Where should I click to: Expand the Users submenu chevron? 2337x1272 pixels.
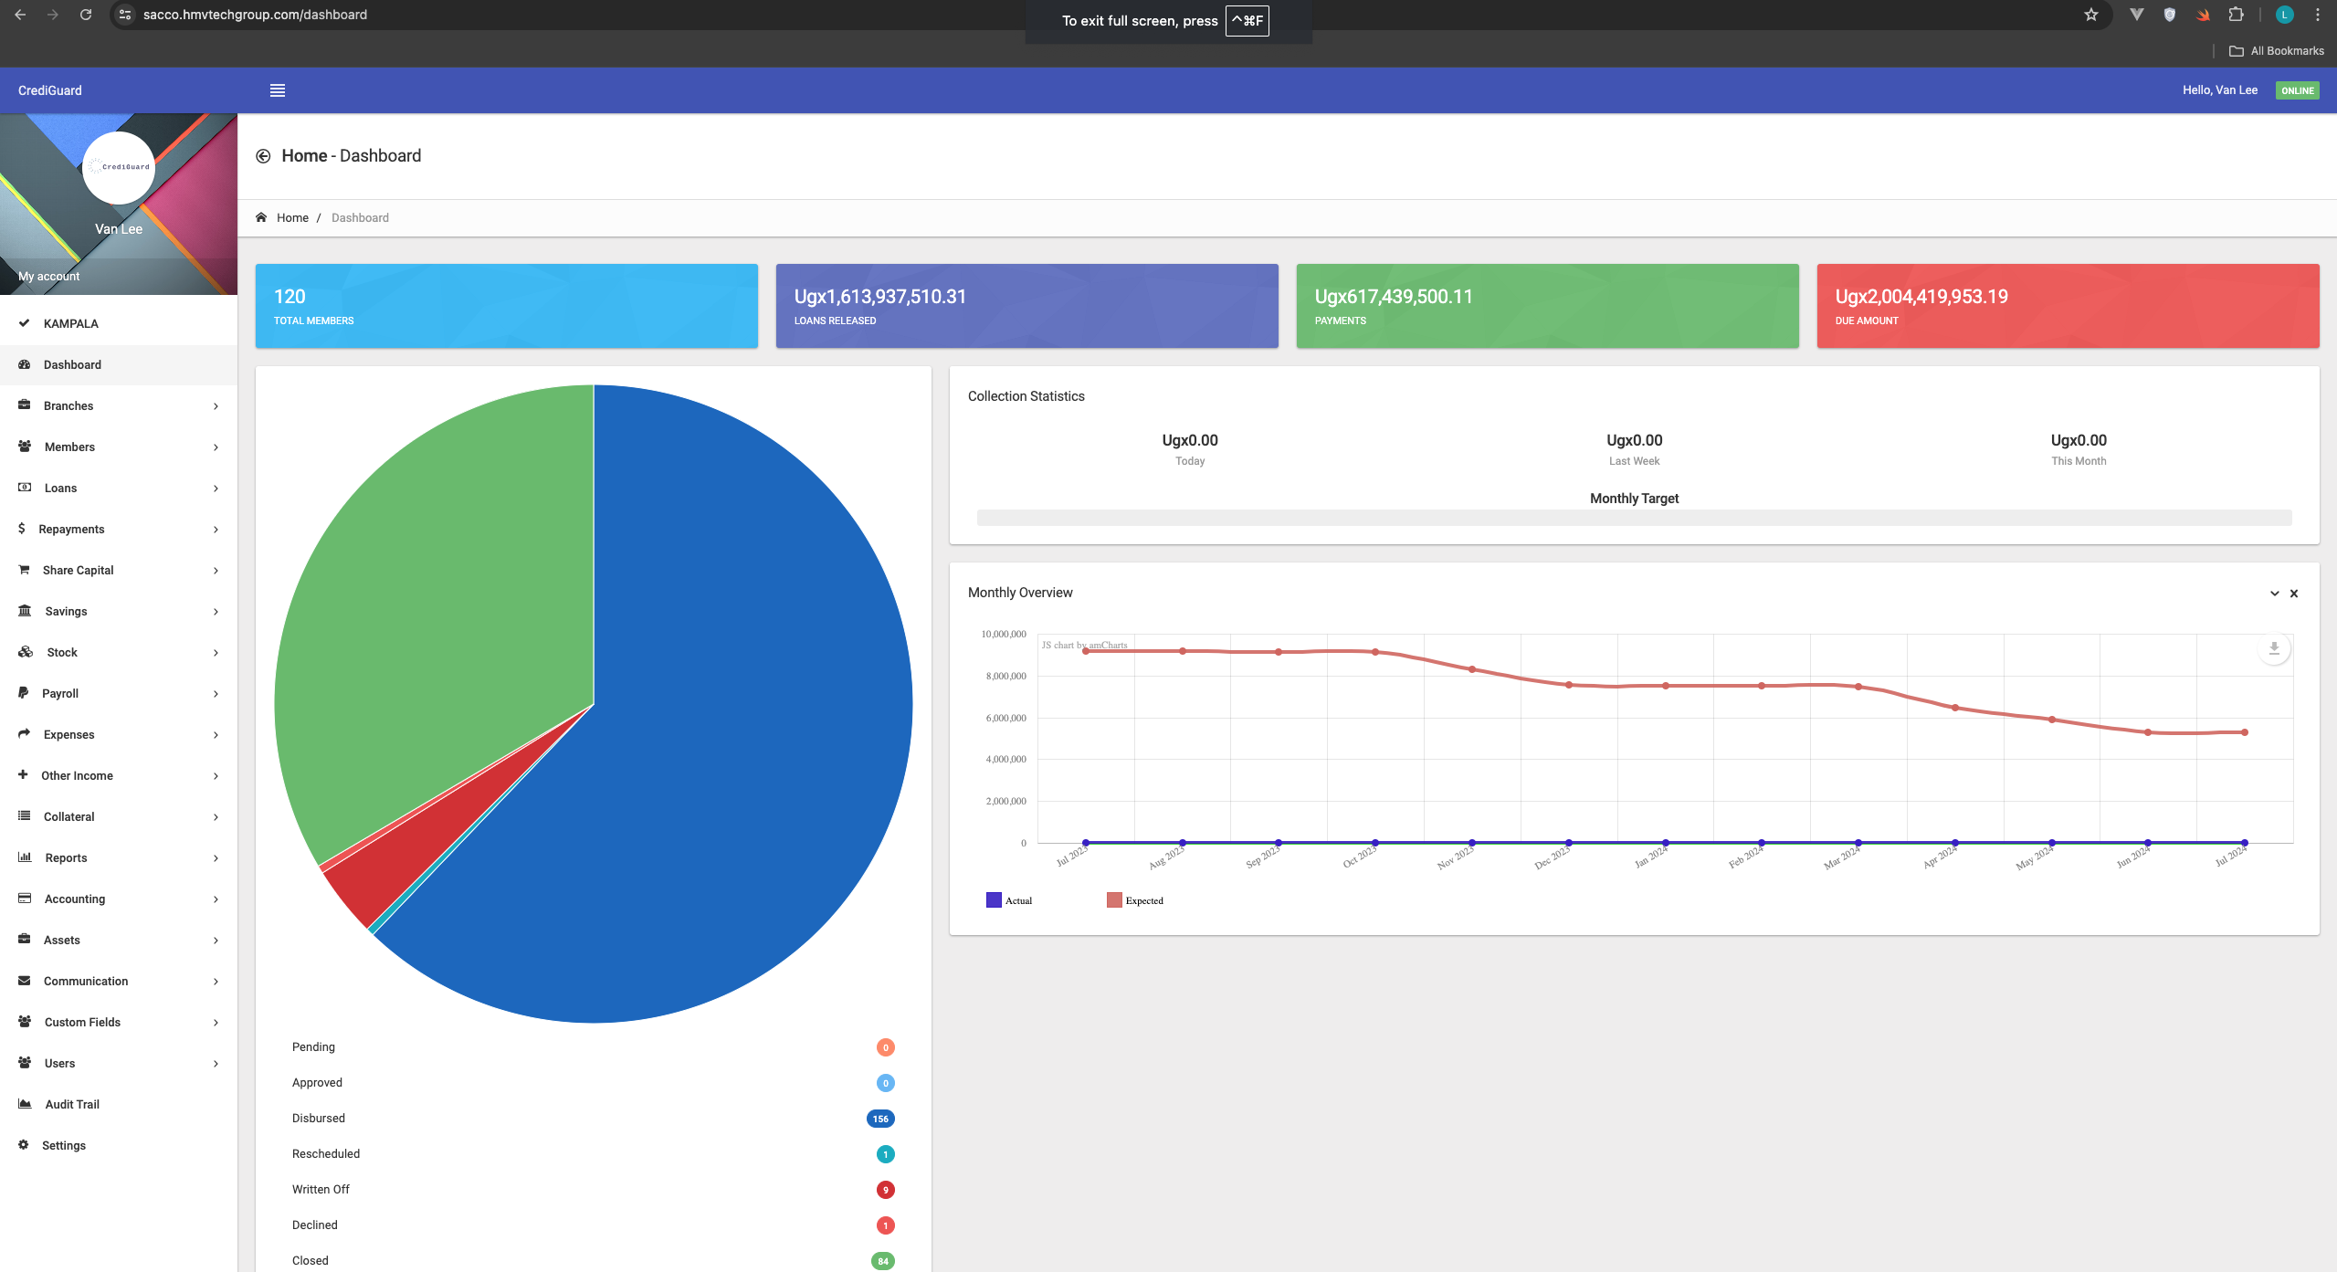click(x=216, y=1064)
